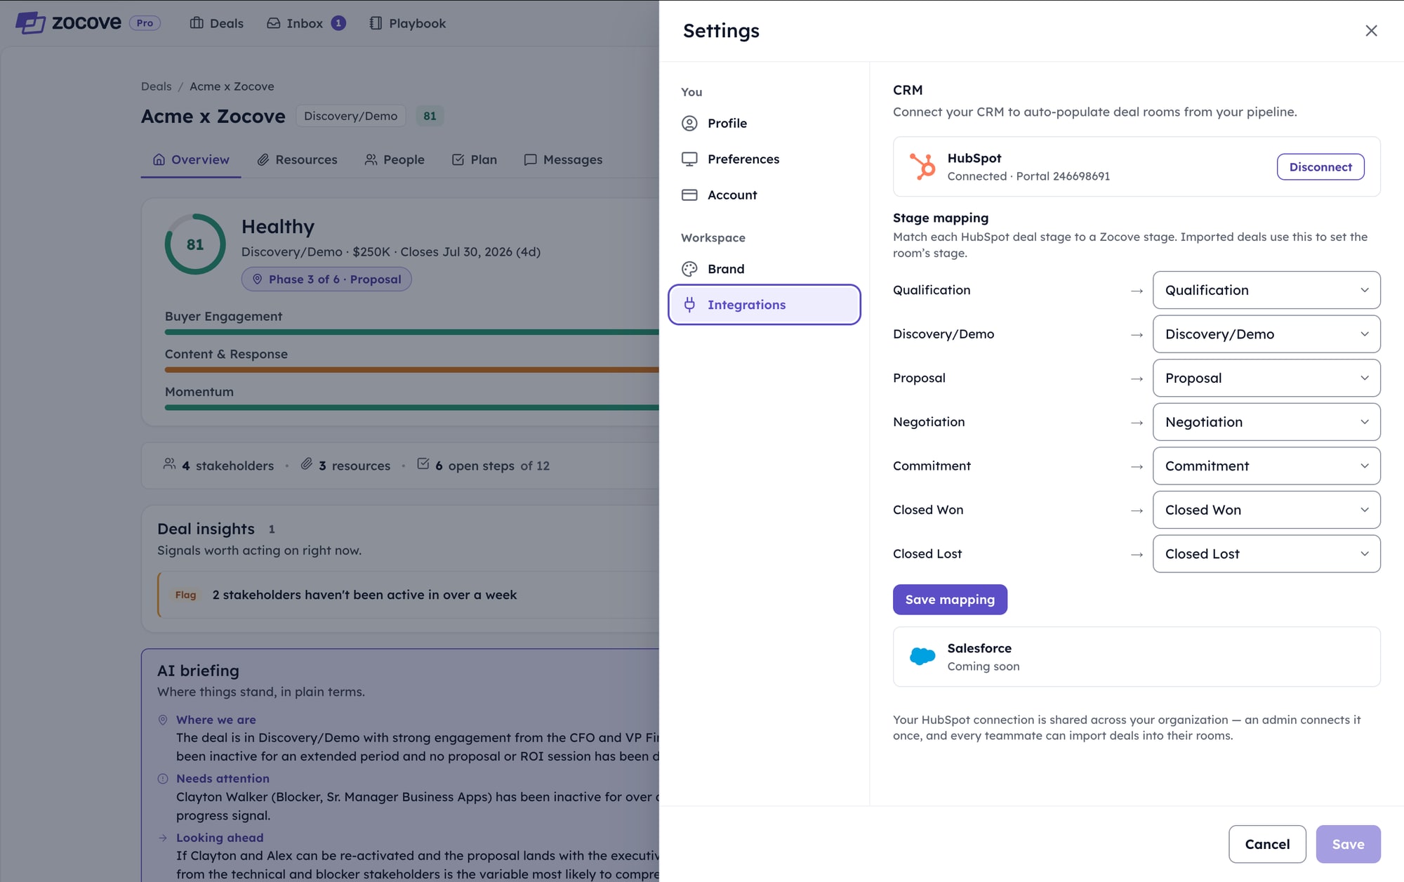Cancel the settings changes
Screen dimensions: 1404x882
[1267, 844]
